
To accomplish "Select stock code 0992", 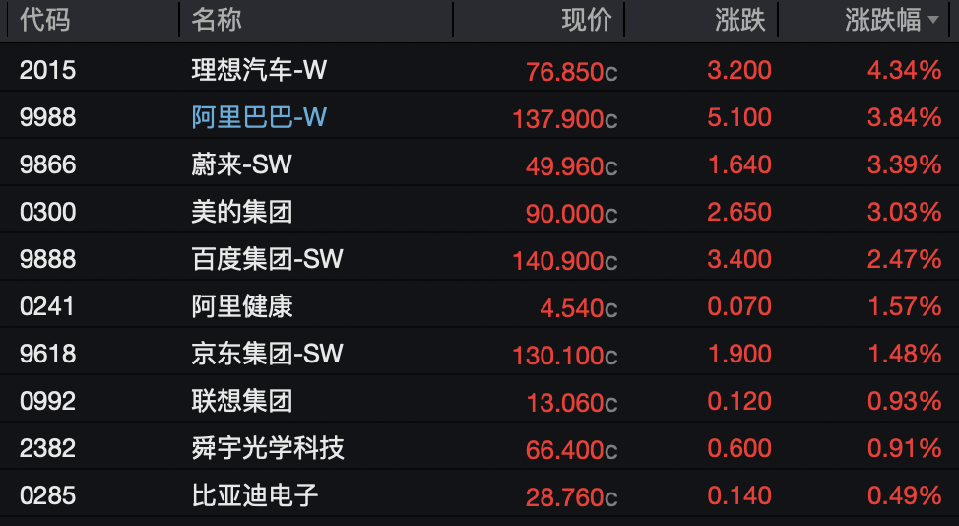I will 47,401.
